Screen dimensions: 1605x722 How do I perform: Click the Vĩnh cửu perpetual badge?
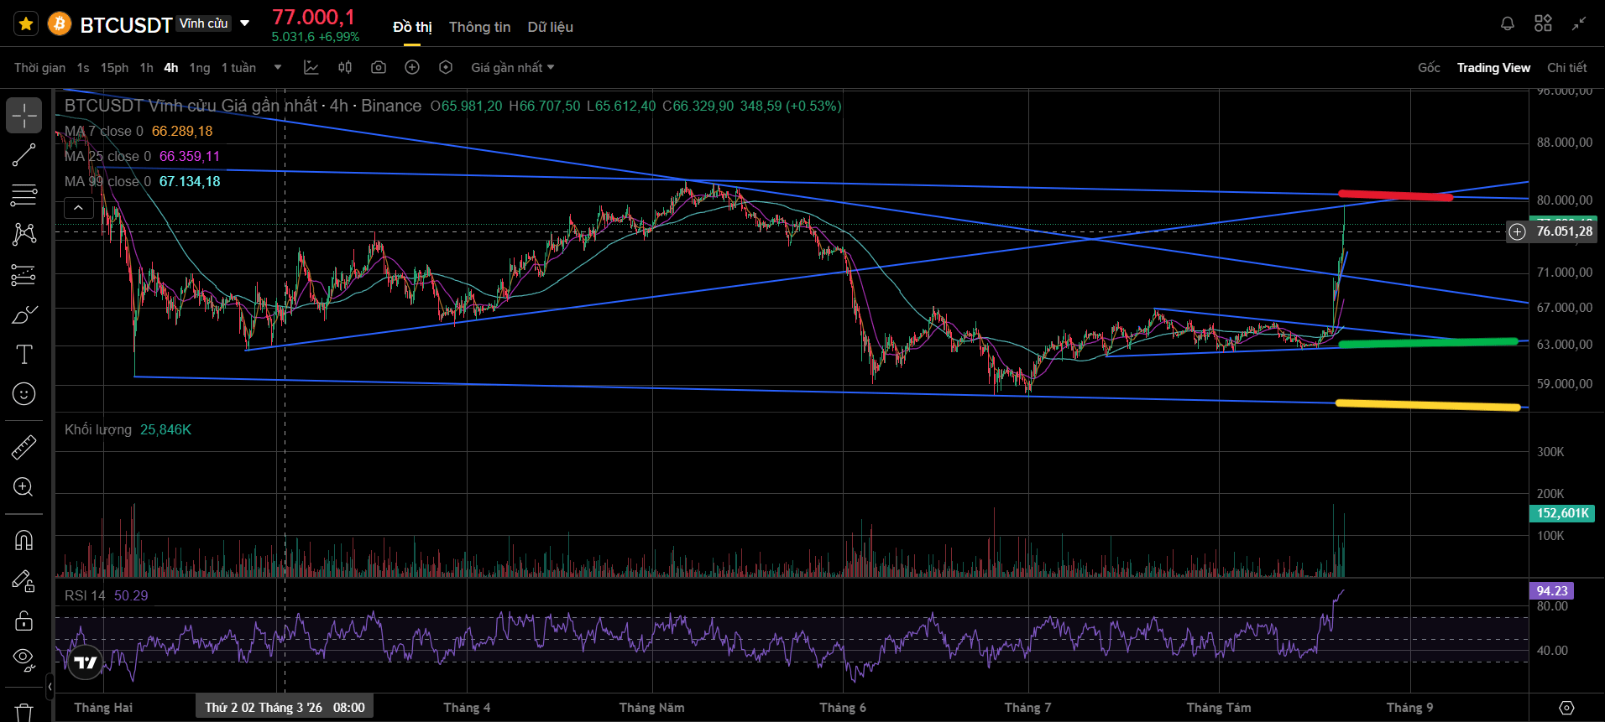tap(204, 23)
